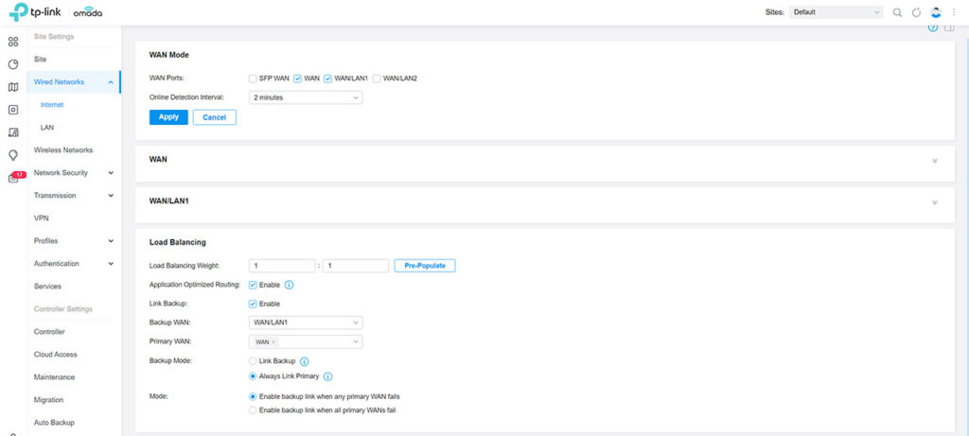Click info icon next to Always Link Primary

tap(327, 376)
